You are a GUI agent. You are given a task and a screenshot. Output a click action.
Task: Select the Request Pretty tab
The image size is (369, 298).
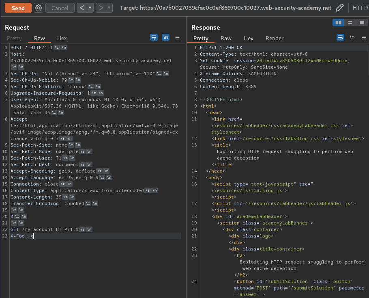(14, 38)
